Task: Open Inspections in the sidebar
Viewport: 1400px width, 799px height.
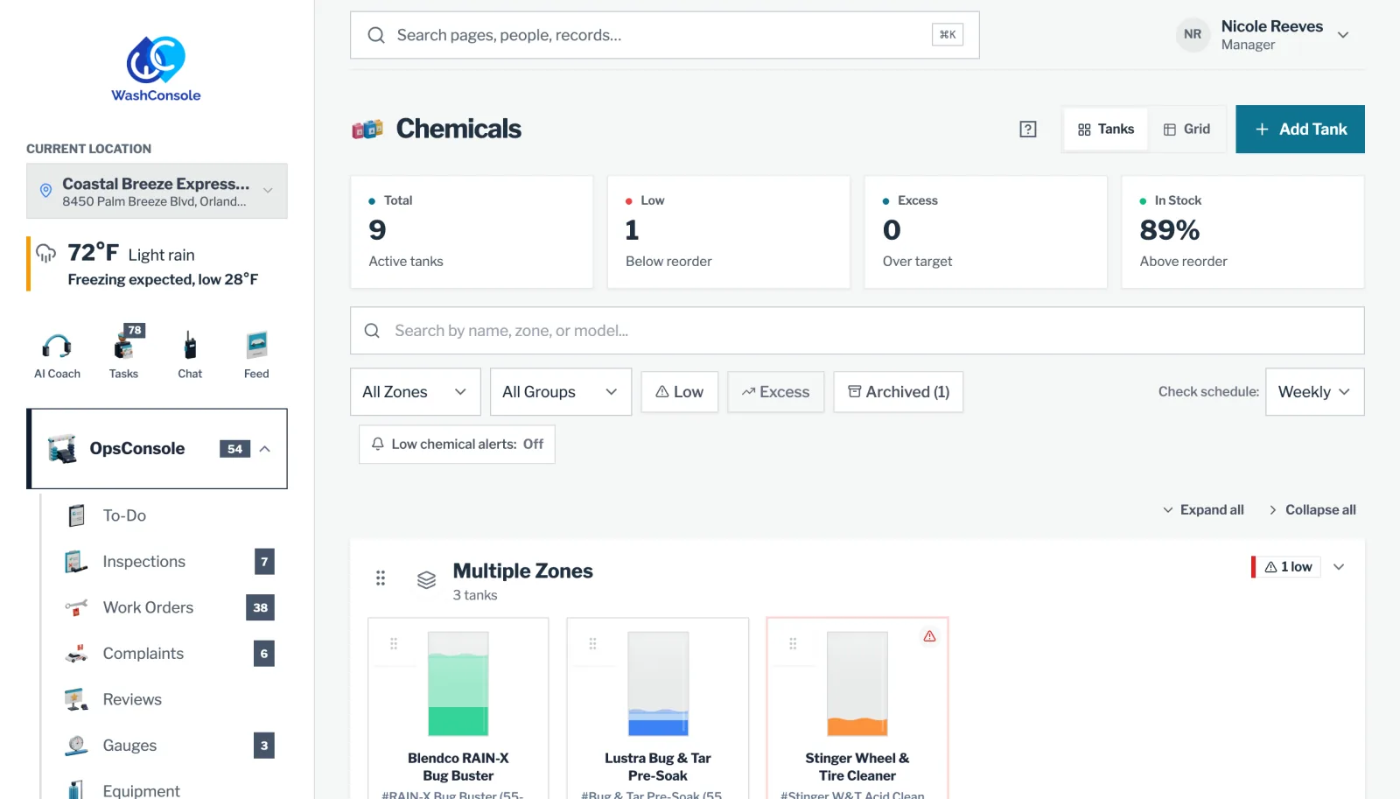Action: click(158, 562)
